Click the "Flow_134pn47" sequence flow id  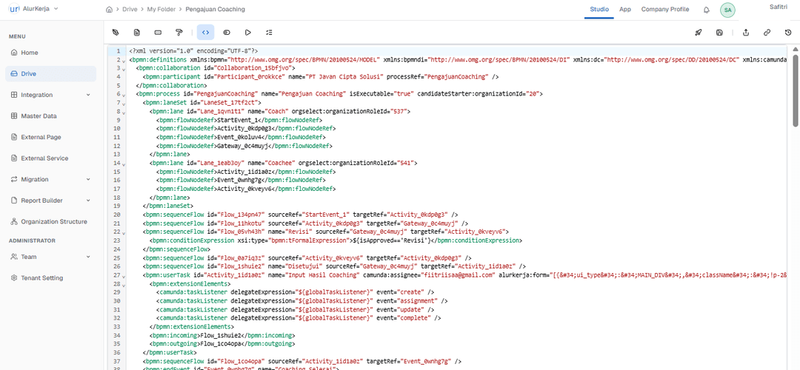coord(243,215)
